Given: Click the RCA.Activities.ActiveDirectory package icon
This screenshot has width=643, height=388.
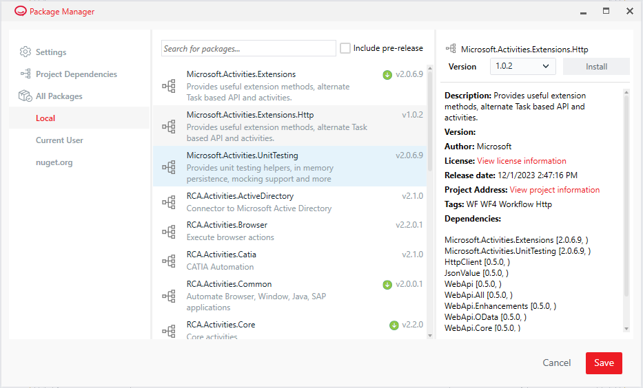Looking at the screenshot, I should point(169,202).
